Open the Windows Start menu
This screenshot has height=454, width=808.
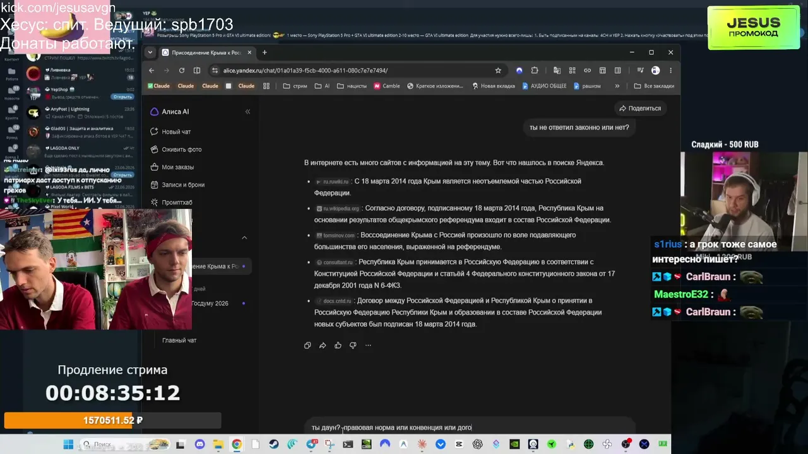pyautogui.click(x=68, y=445)
